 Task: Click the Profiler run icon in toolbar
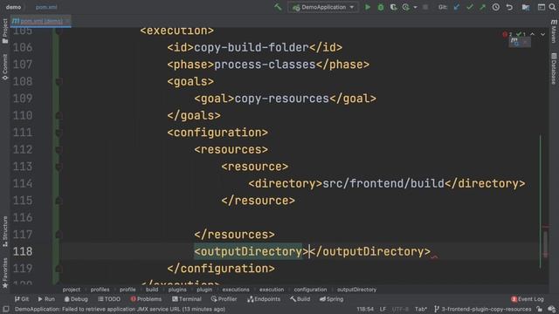click(x=405, y=7)
